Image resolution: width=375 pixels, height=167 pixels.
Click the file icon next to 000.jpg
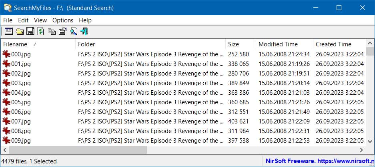click(6, 54)
